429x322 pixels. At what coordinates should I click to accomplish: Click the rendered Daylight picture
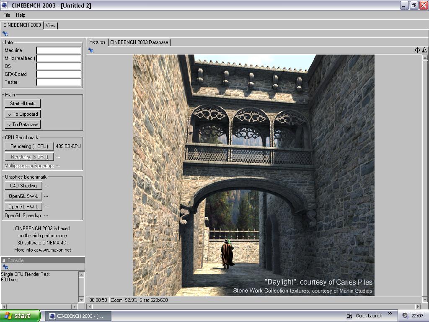click(x=253, y=175)
